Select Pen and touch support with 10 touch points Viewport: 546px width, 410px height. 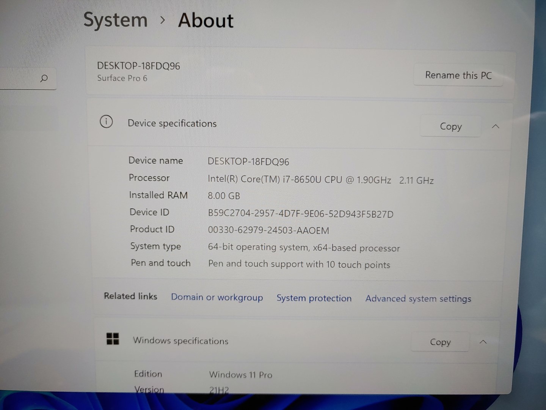click(299, 264)
